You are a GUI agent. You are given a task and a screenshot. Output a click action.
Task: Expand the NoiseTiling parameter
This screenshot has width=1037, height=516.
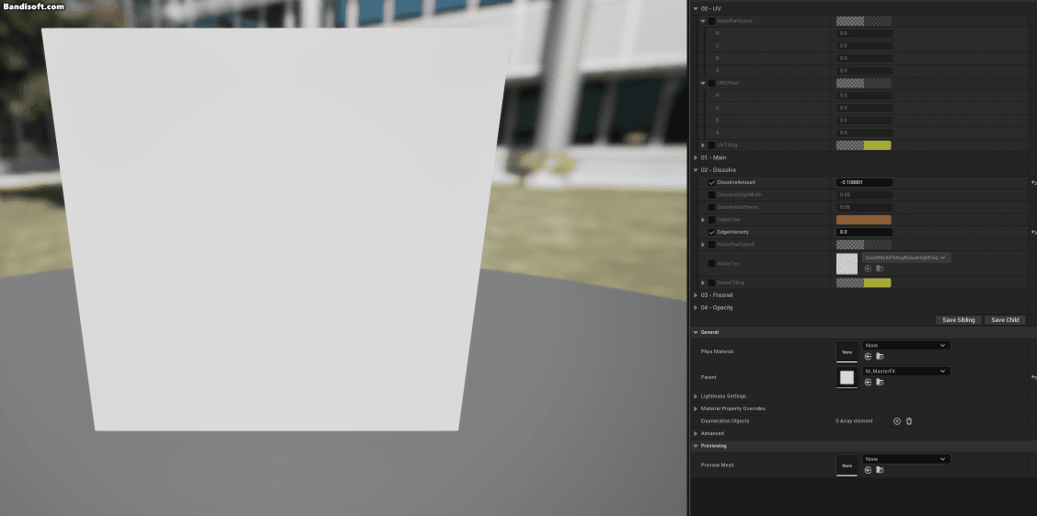[703, 282]
